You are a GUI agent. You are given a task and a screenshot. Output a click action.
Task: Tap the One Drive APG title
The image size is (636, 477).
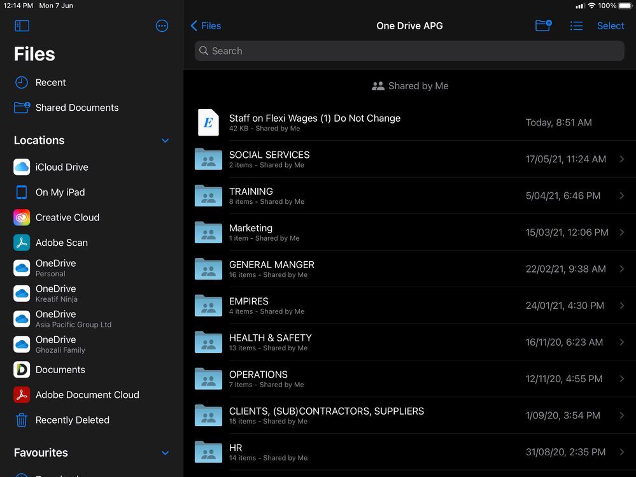tap(409, 26)
